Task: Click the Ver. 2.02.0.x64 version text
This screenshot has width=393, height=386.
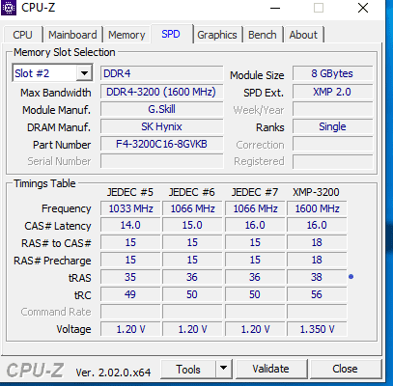Action: click(113, 372)
